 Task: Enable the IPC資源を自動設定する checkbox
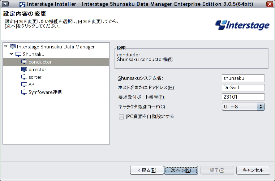tap(121, 117)
